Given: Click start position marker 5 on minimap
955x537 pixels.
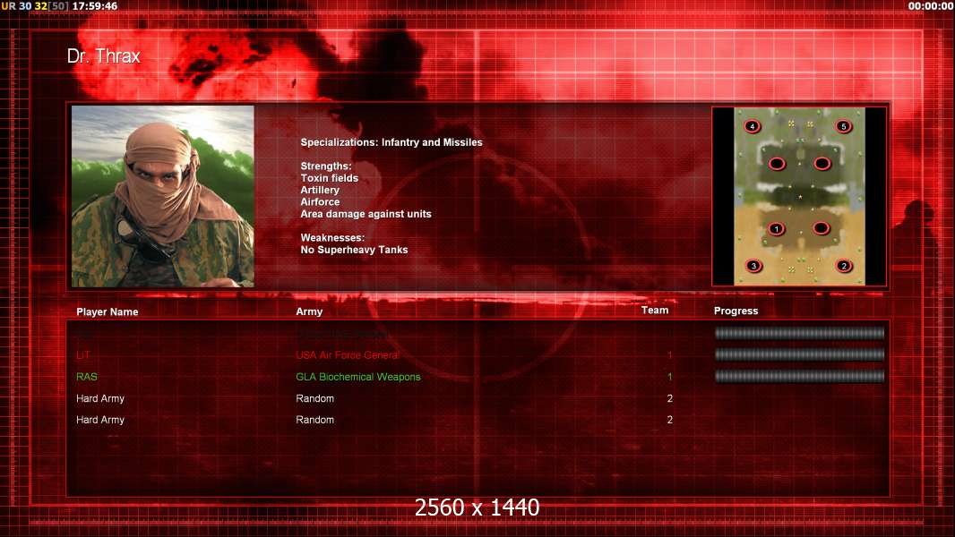Looking at the screenshot, I should point(844,126).
